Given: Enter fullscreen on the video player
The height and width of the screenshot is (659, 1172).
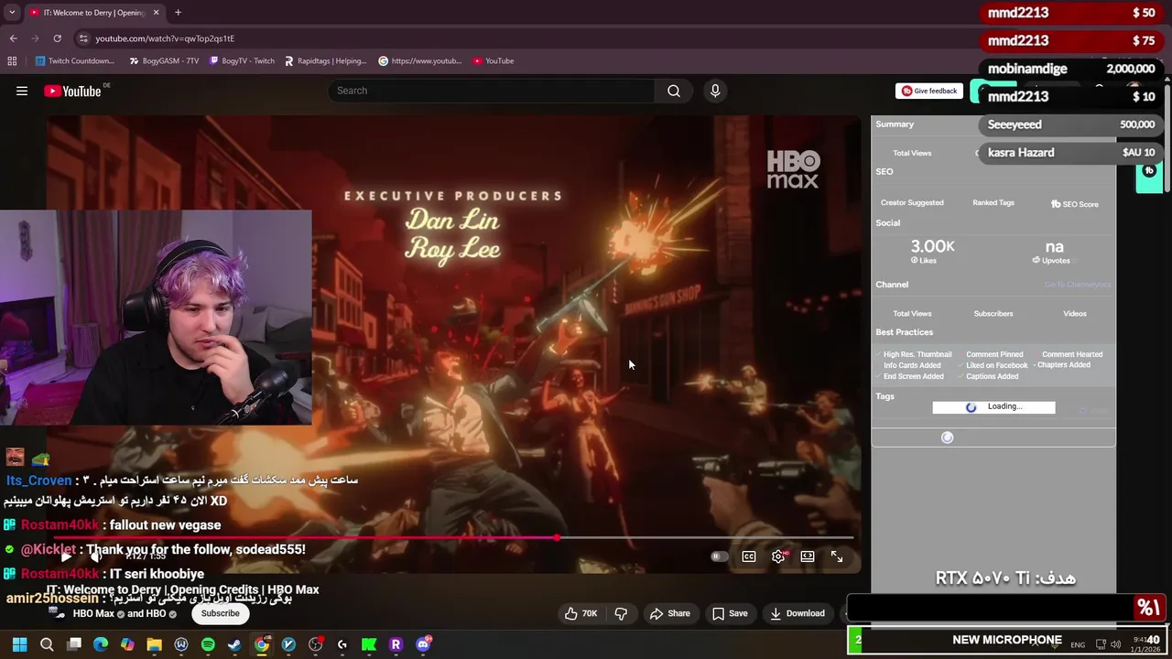Looking at the screenshot, I should (837, 556).
